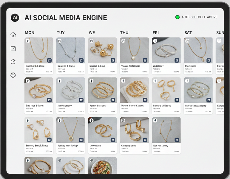This screenshot has width=230, height=179.
Task: Select the MON column header
Action: coord(30,32)
